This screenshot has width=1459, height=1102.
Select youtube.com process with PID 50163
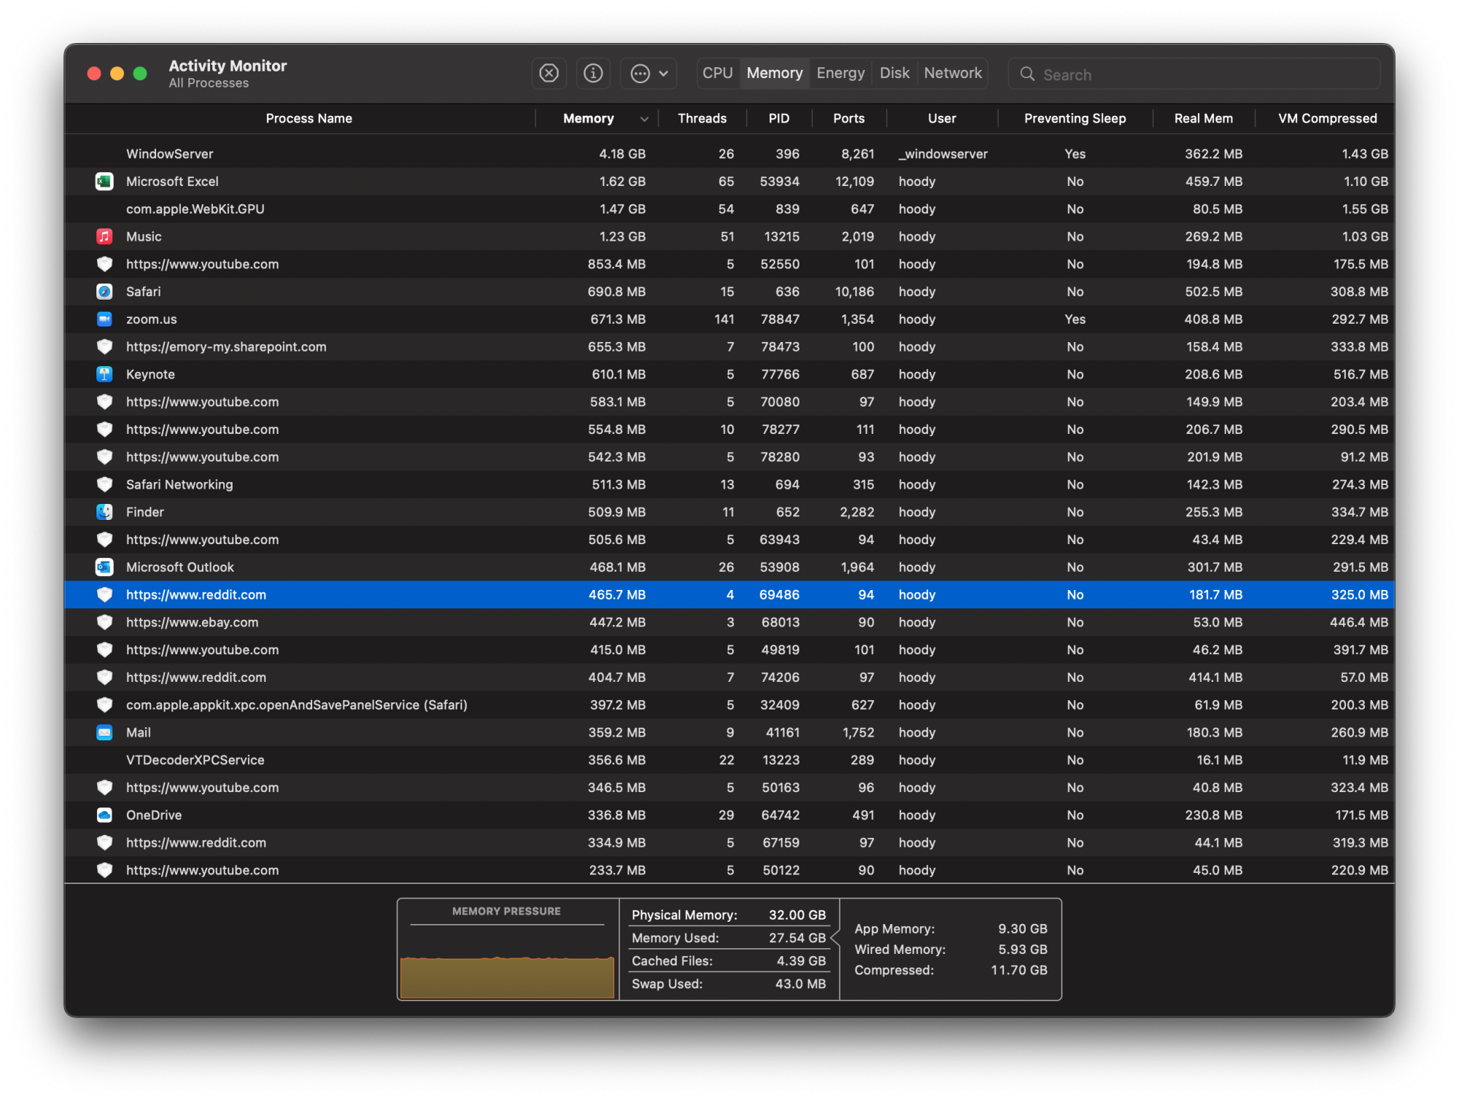(x=729, y=788)
